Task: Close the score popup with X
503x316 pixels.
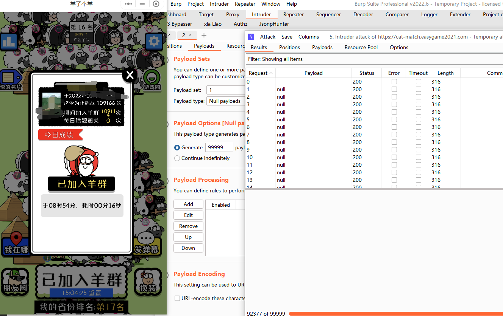Action: 130,75
